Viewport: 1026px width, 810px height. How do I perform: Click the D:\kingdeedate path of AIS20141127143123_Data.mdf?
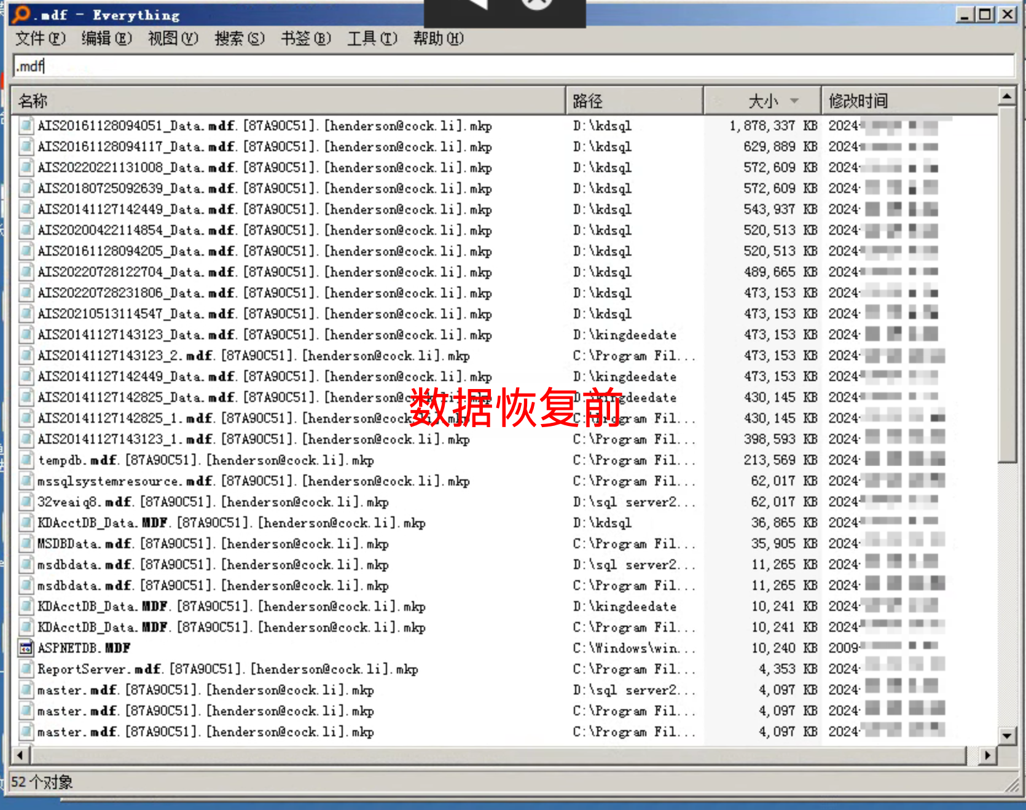click(x=625, y=335)
